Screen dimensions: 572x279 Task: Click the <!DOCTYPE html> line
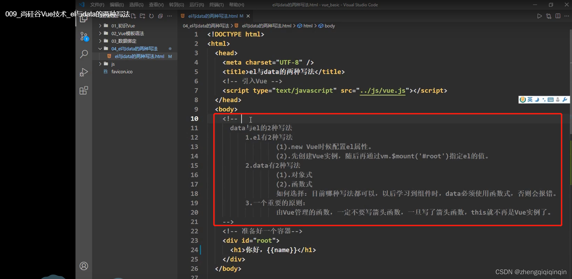click(x=236, y=35)
